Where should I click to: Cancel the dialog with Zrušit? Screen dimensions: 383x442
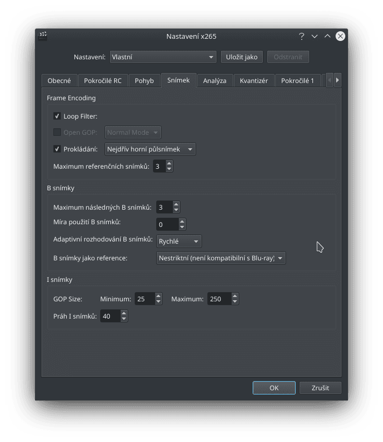(x=320, y=388)
